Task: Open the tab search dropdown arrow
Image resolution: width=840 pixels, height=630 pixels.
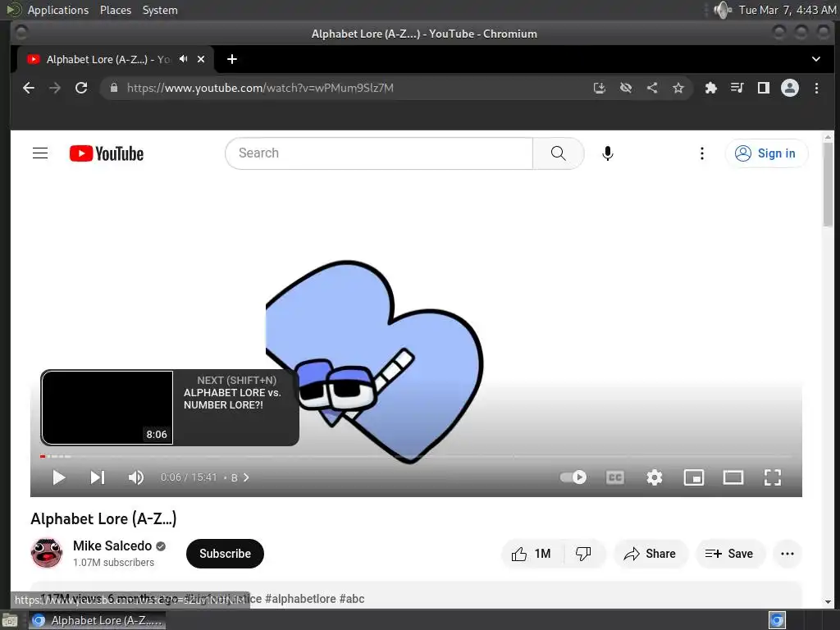Action: pyautogui.click(x=816, y=59)
